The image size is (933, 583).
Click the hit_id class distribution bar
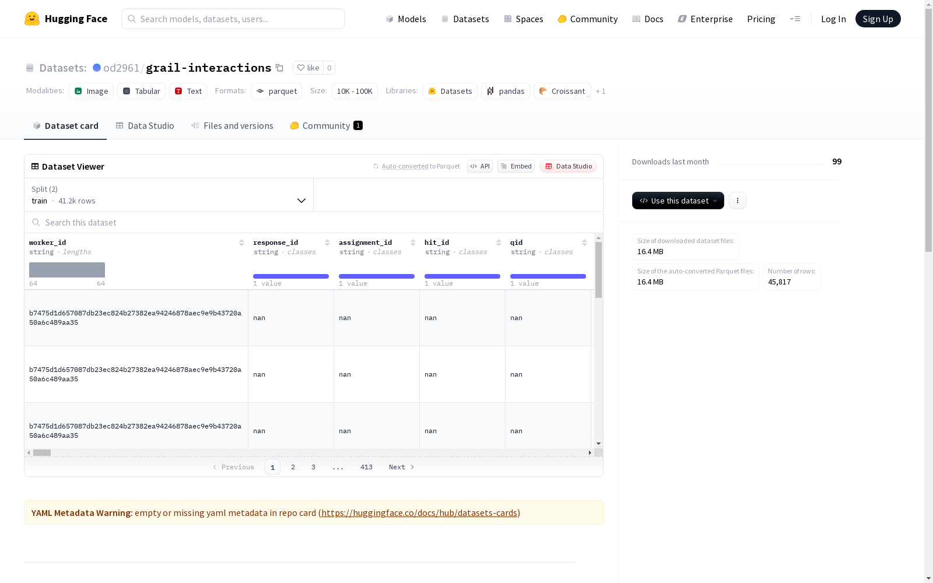coord(462,276)
